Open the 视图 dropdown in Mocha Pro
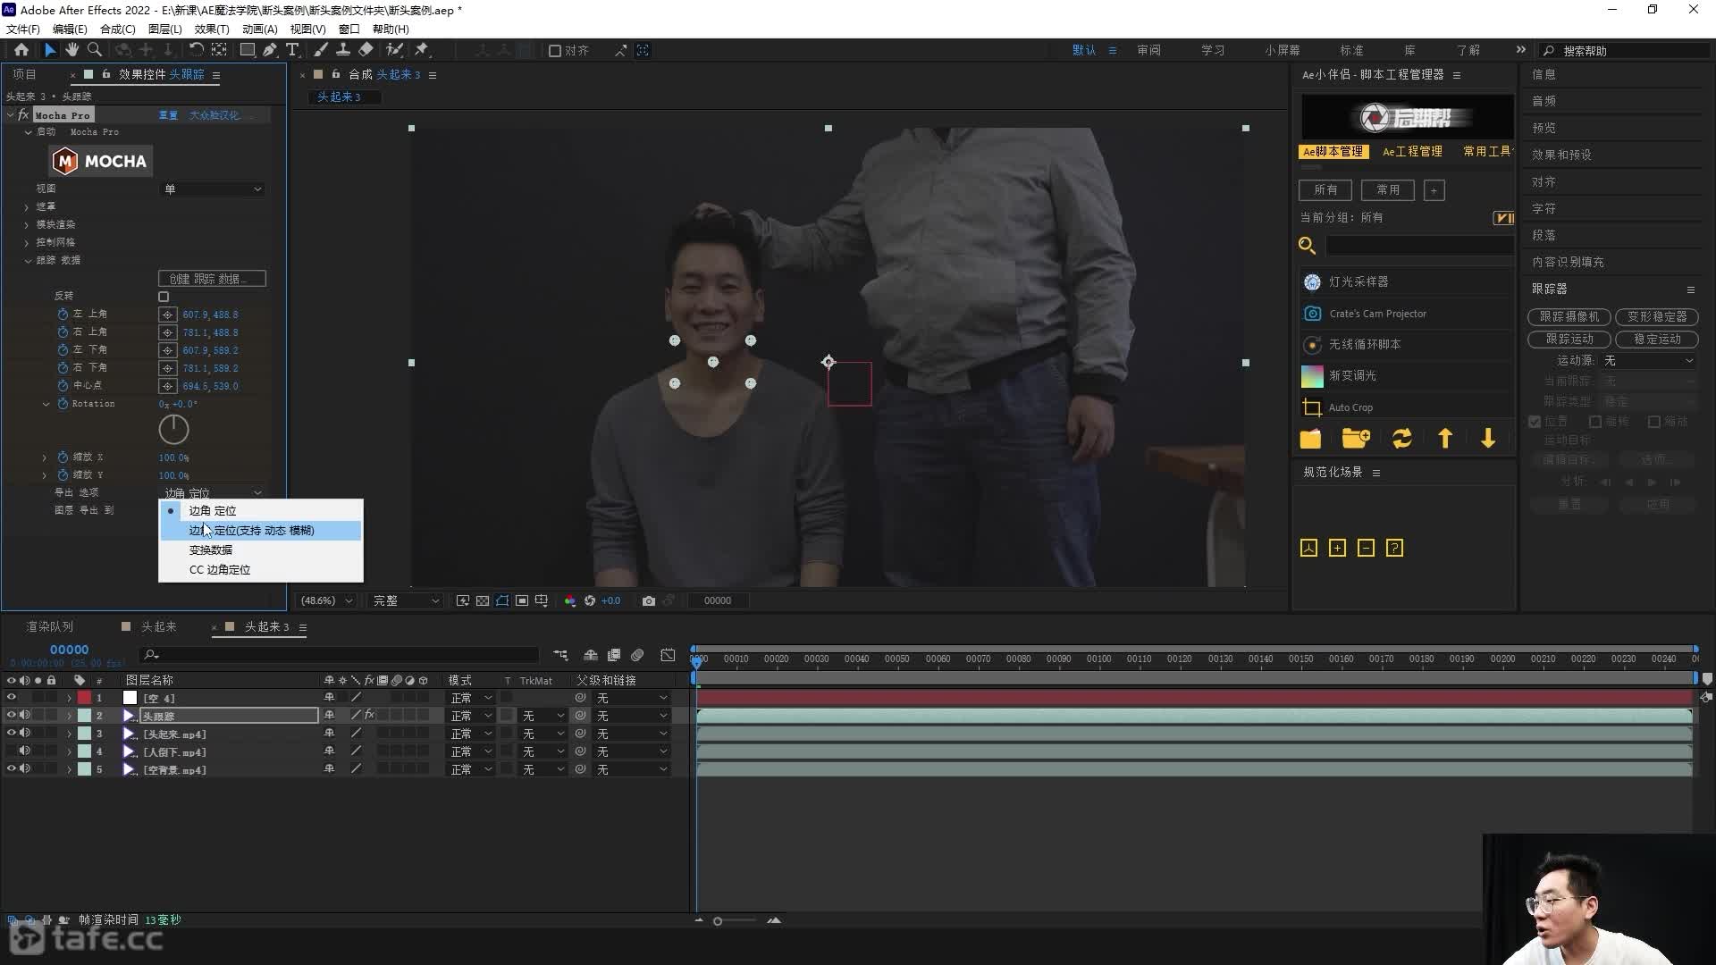The height and width of the screenshot is (965, 1716). click(213, 189)
